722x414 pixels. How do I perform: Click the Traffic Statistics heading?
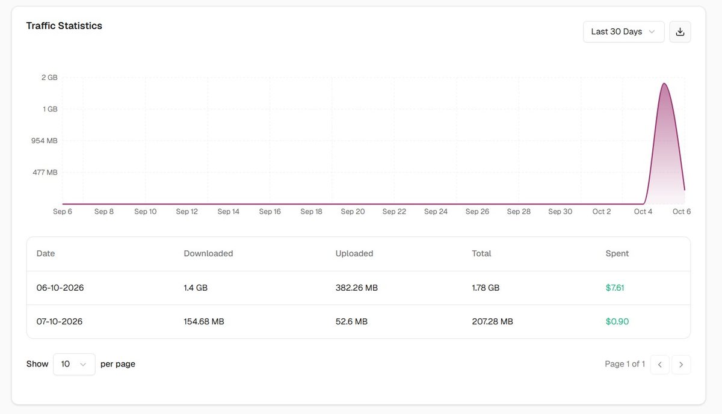pyautogui.click(x=64, y=25)
